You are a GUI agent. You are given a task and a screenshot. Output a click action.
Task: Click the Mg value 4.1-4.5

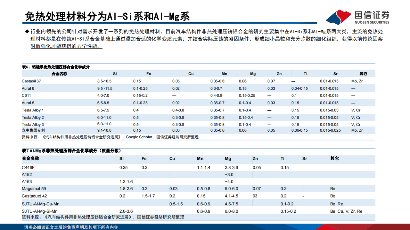[231, 196]
